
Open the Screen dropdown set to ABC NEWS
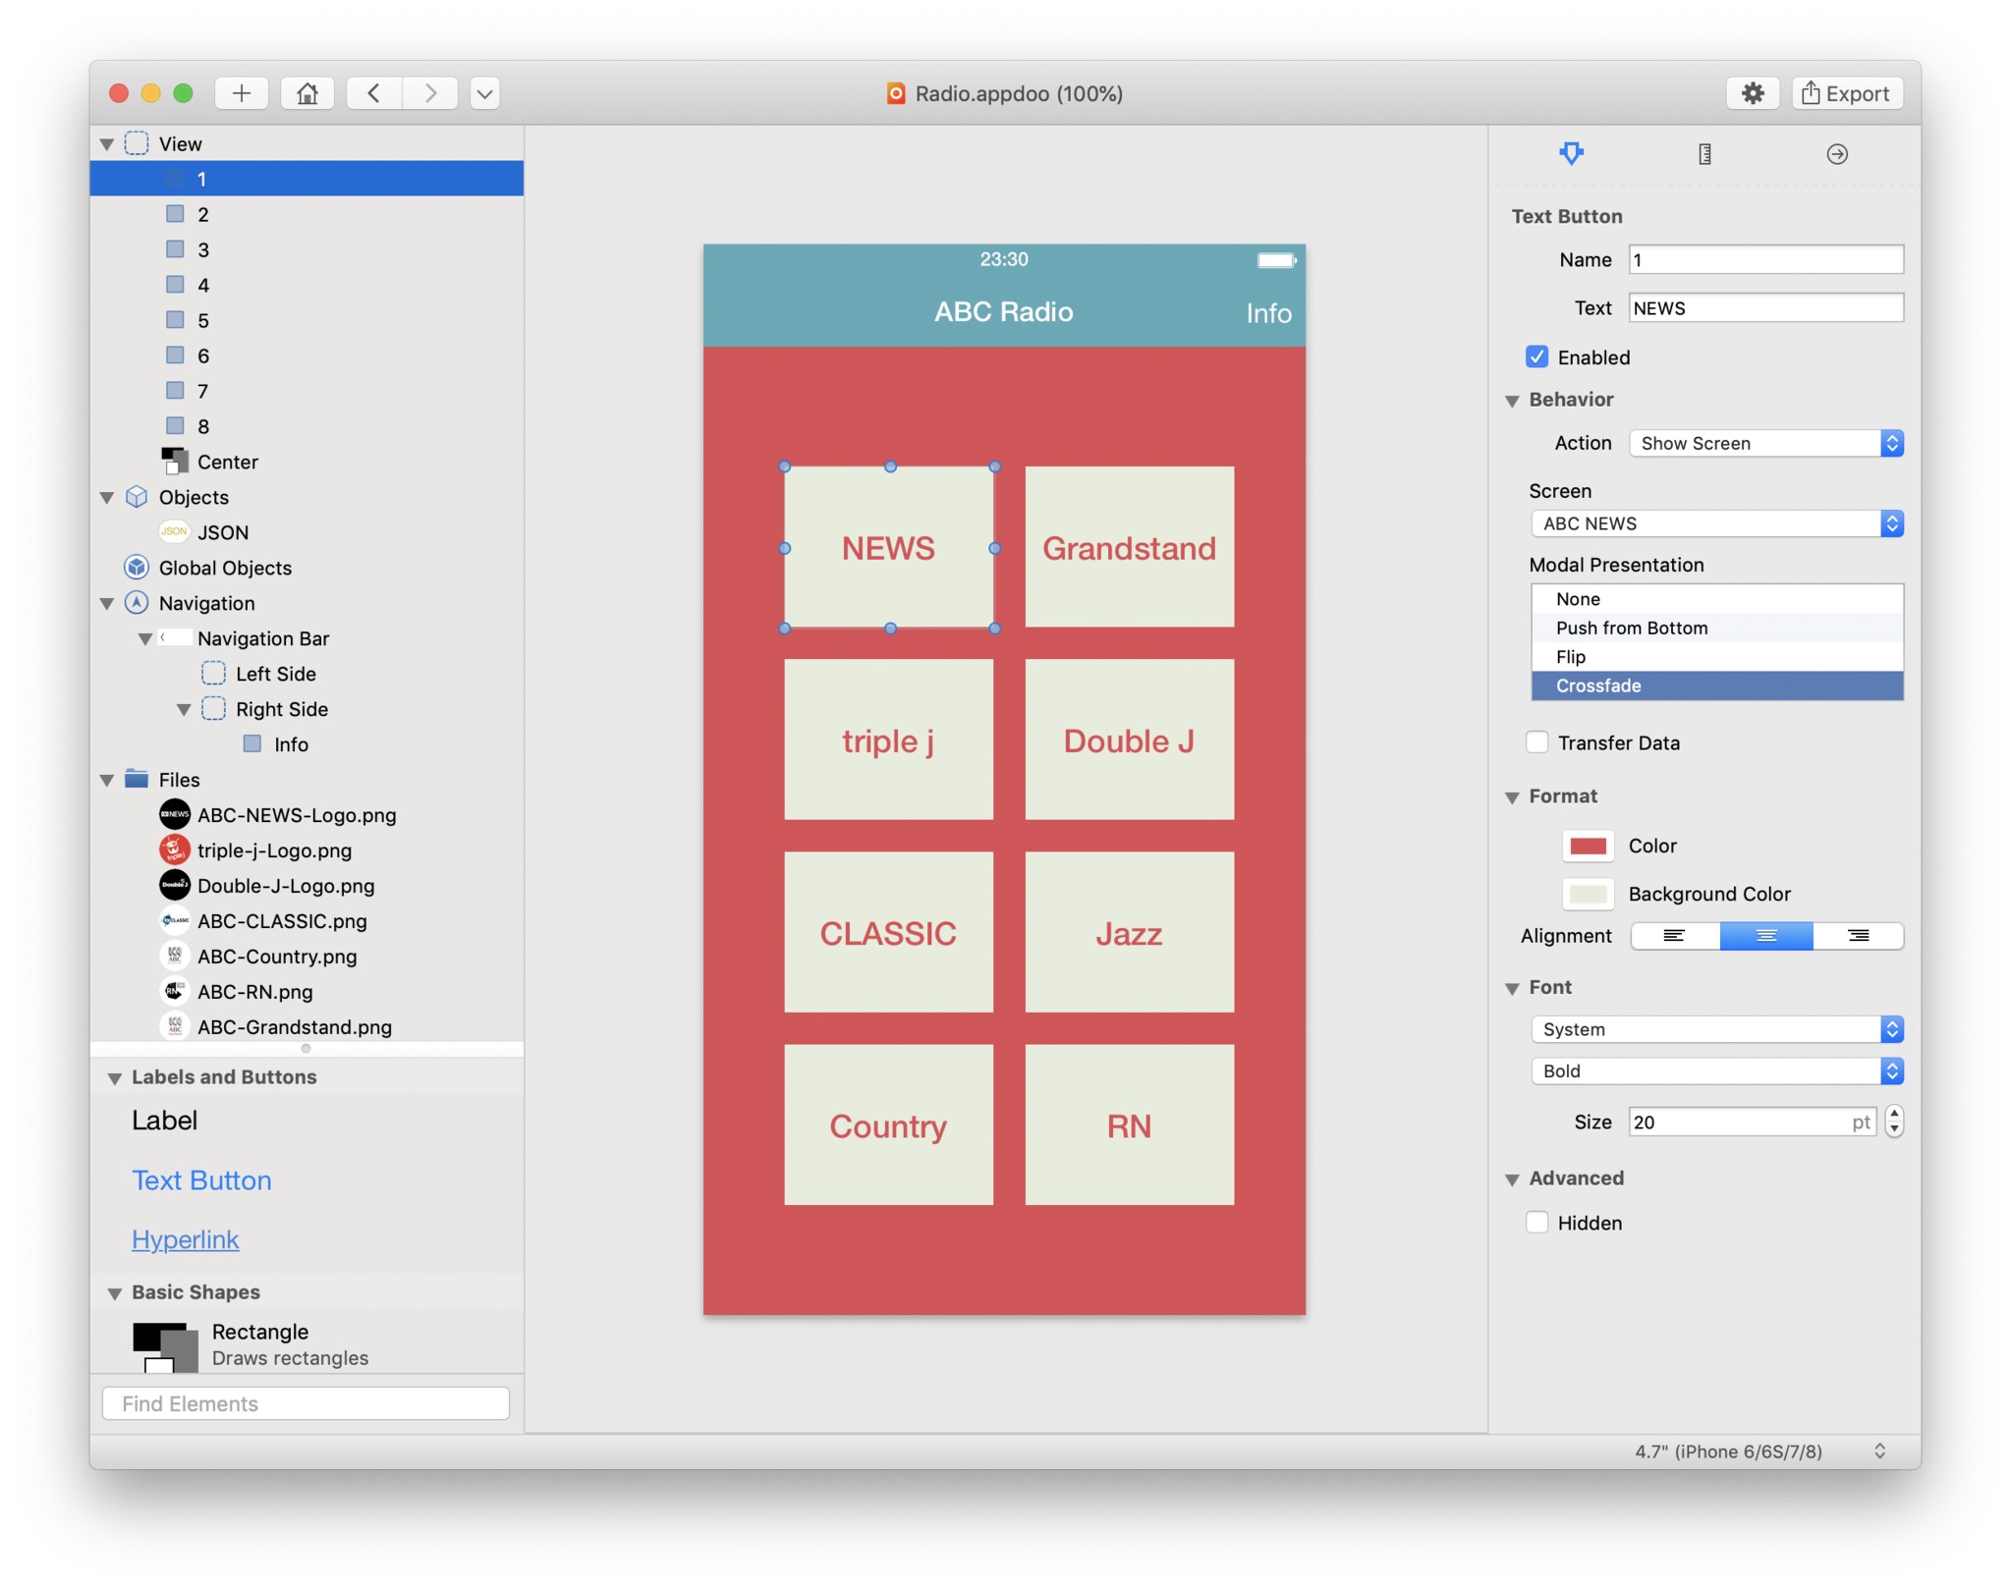coord(1714,523)
